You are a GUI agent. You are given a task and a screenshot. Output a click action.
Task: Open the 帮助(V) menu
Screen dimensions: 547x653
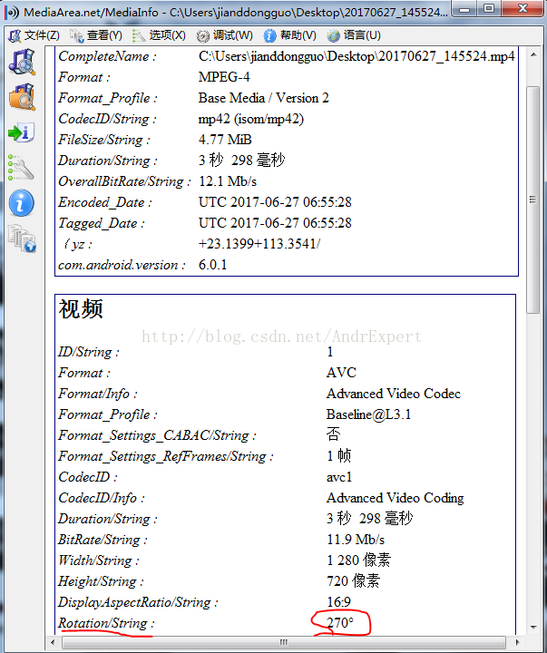tap(290, 35)
